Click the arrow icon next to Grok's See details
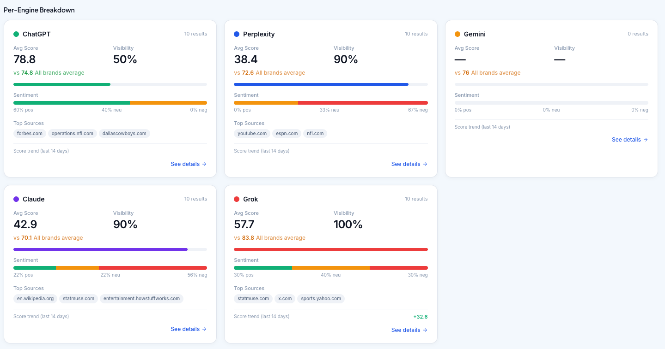Viewport: 665px width, 349px height. click(x=425, y=330)
